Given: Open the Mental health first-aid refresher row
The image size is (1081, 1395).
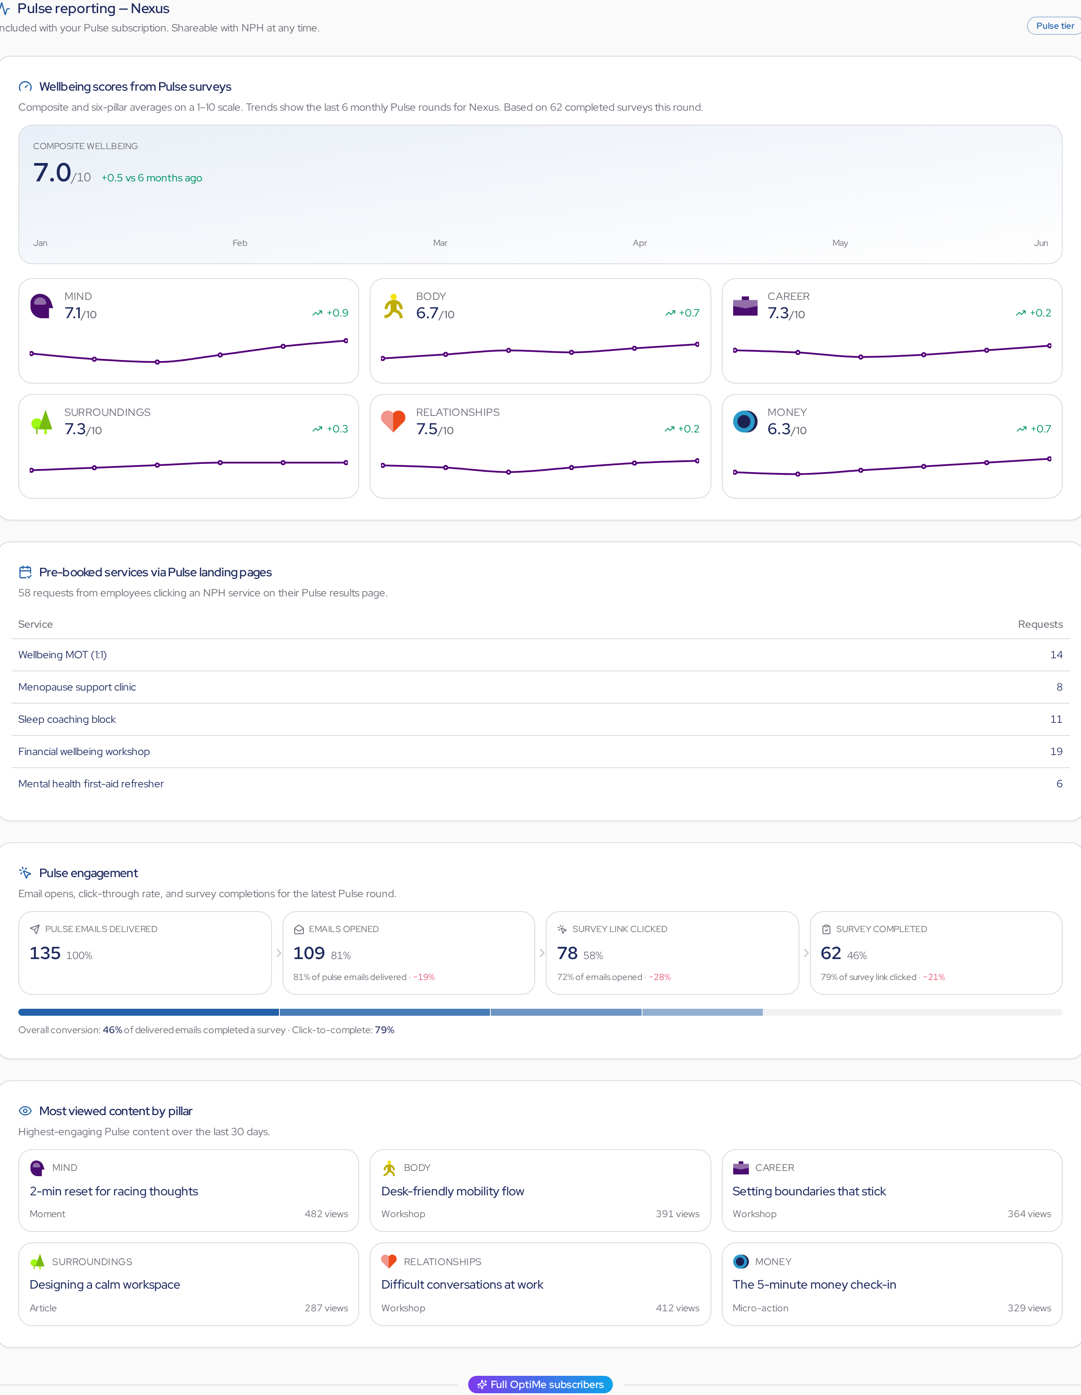Looking at the screenshot, I should coord(540,784).
